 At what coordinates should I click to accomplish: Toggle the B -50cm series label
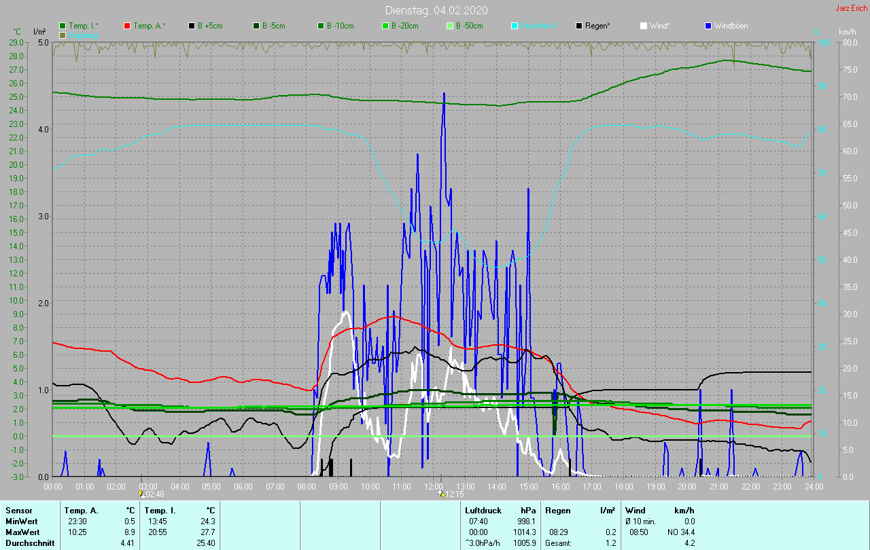pyautogui.click(x=469, y=26)
